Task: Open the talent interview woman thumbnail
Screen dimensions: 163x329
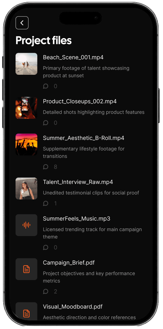Action: point(27,189)
